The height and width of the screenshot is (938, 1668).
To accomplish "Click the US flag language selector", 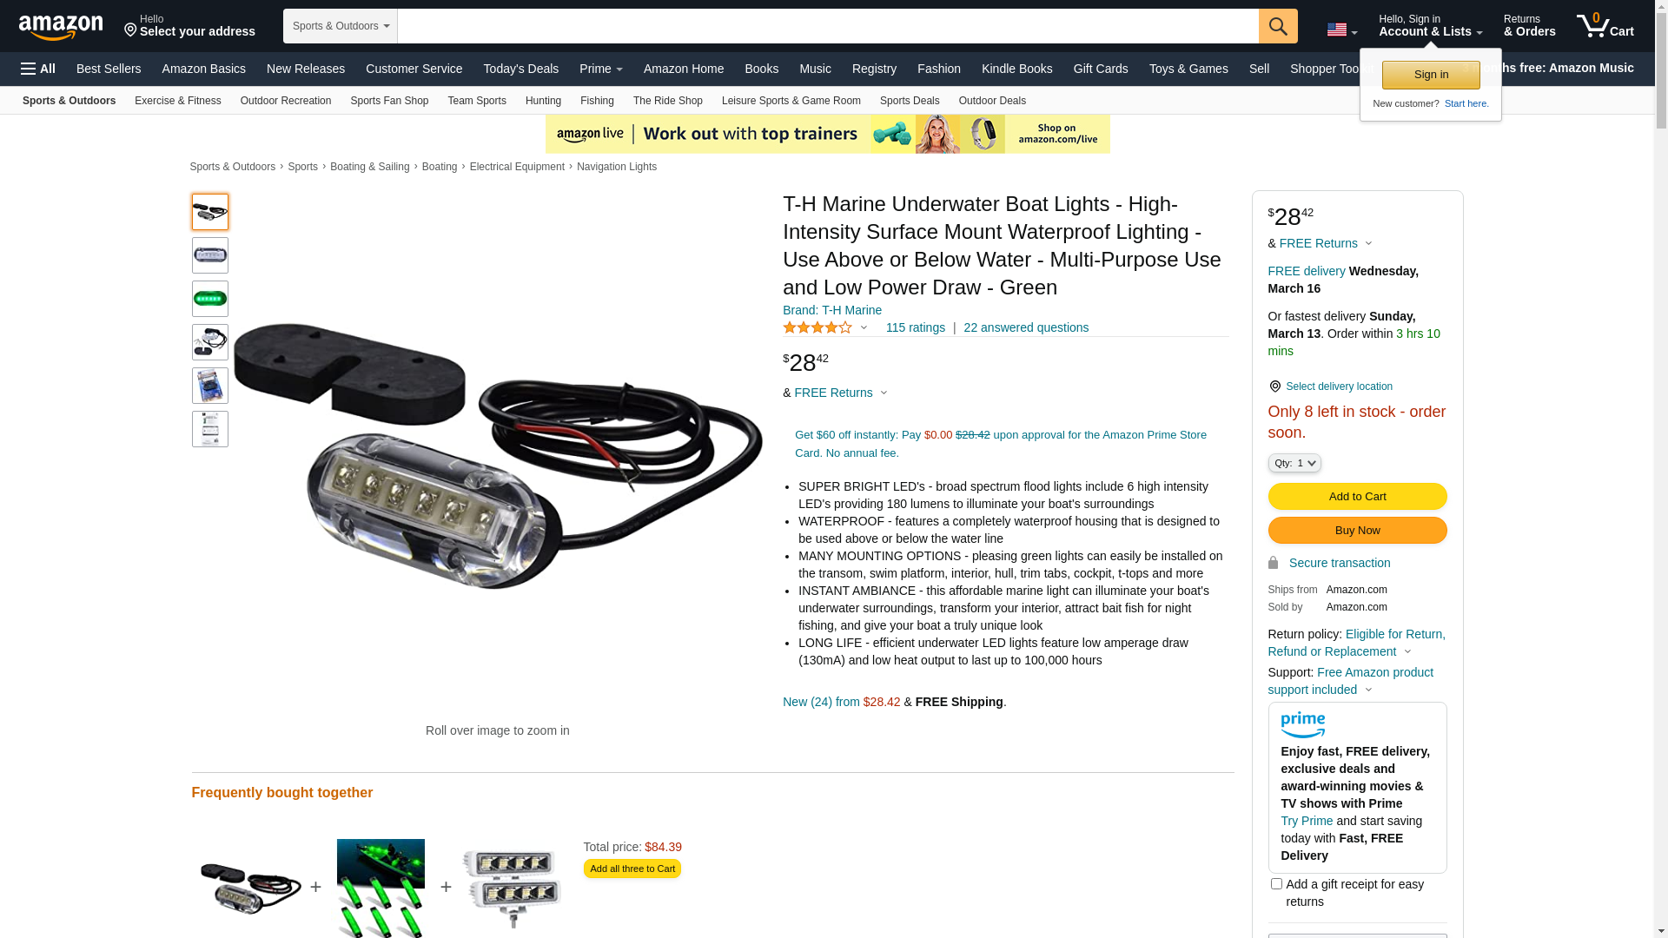I will coord(1341,30).
